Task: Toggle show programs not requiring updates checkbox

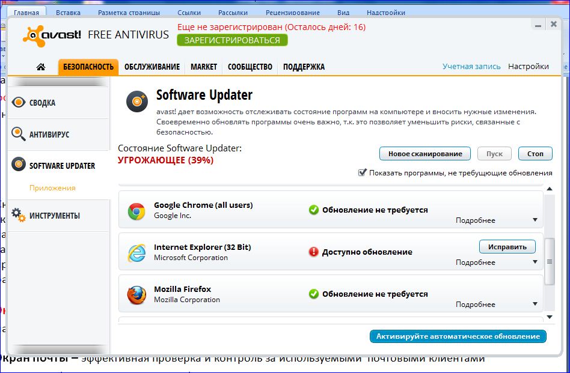Action: click(x=362, y=172)
